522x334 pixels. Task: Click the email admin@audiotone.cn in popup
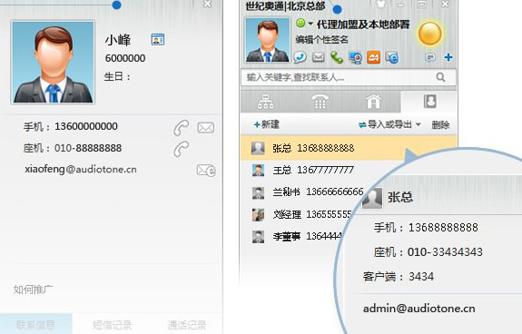(419, 309)
